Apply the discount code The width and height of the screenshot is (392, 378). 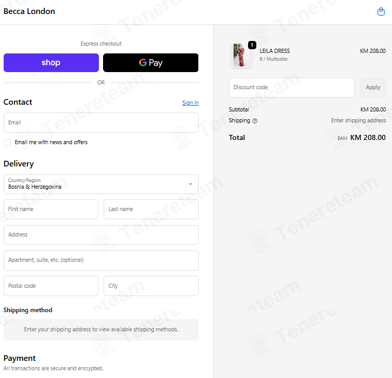point(373,87)
